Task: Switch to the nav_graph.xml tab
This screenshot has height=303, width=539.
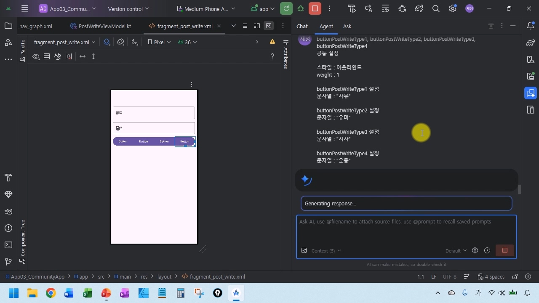Action: pyautogui.click(x=36, y=26)
